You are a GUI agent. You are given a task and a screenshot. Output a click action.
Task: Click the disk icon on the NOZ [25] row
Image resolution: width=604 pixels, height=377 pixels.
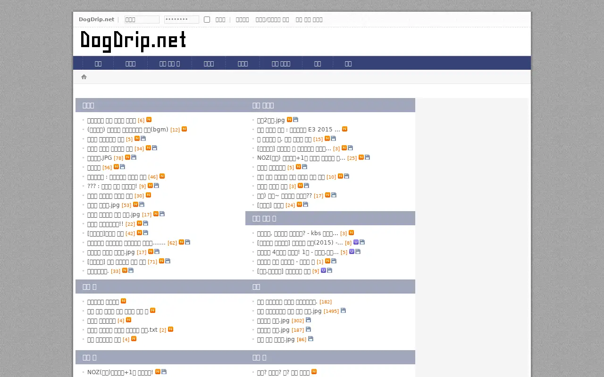(367, 157)
